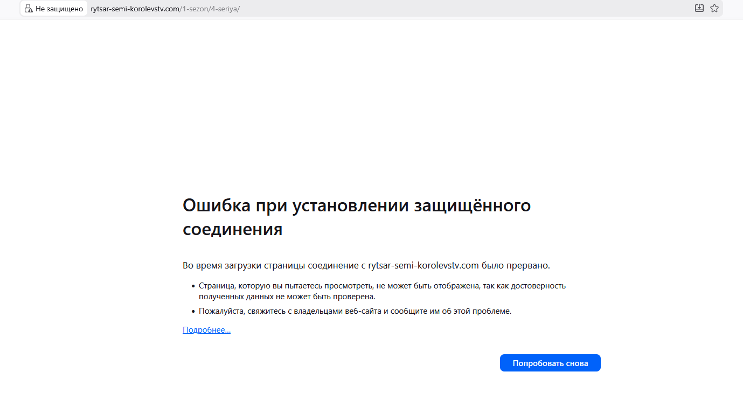Click the save-page download icon in address bar
This screenshot has width=743, height=413.
pyautogui.click(x=699, y=8)
